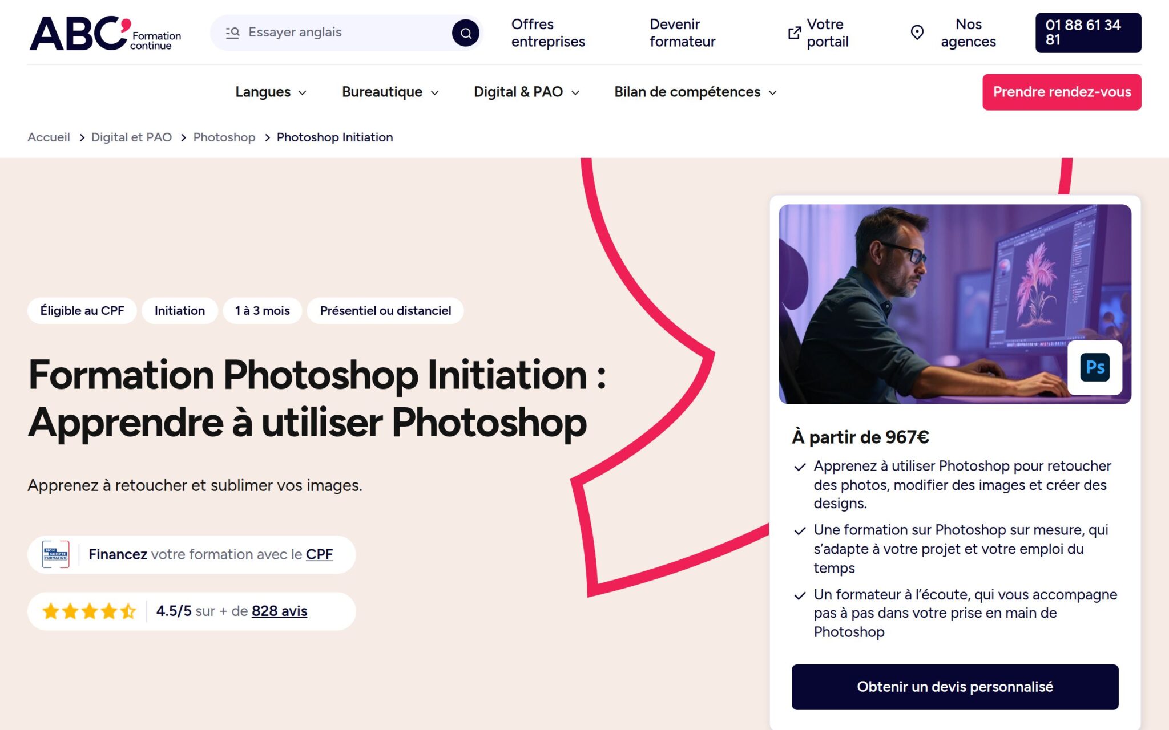Screen dimensions: 1169x730
Task: Click the phone number 01 88 61 34 81 button
Action: click(x=1088, y=33)
